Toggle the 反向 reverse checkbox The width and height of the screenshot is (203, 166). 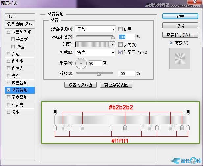[x=121, y=44]
